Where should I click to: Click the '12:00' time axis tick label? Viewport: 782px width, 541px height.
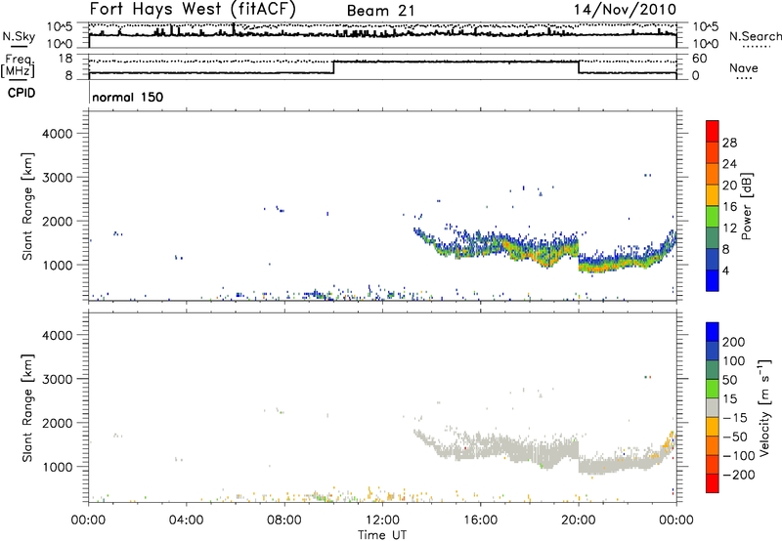[382, 520]
